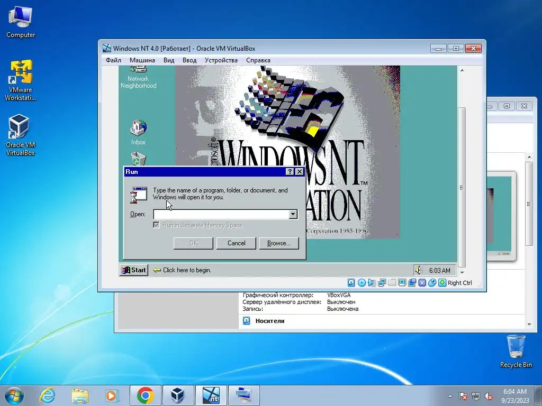
Task: Click the network adapters indicator in VirtualBox status bar
Action: [x=382, y=283]
